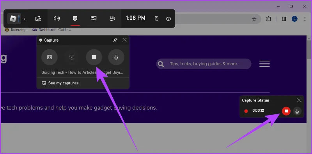Toggle mic in Capture Status bar

tap(297, 111)
